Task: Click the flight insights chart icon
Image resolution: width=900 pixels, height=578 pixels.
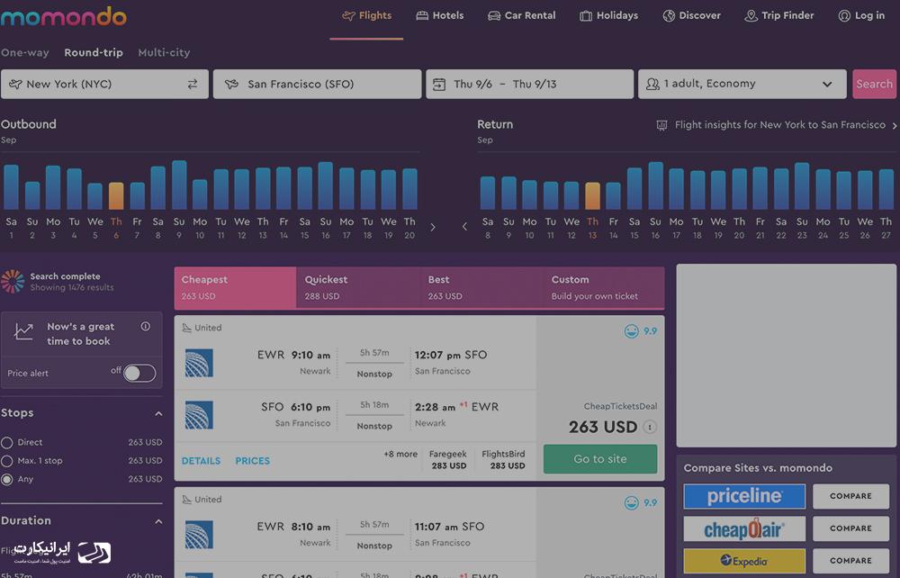Action: coord(661,125)
